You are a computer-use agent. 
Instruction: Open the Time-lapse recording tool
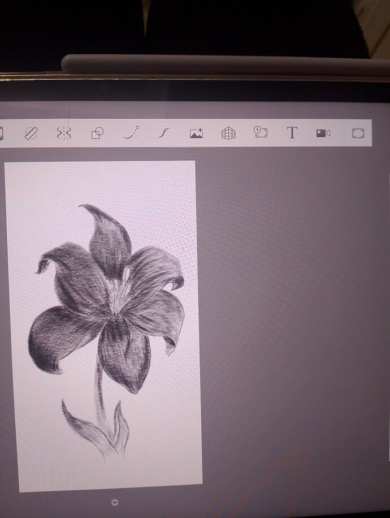click(x=260, y=132)
